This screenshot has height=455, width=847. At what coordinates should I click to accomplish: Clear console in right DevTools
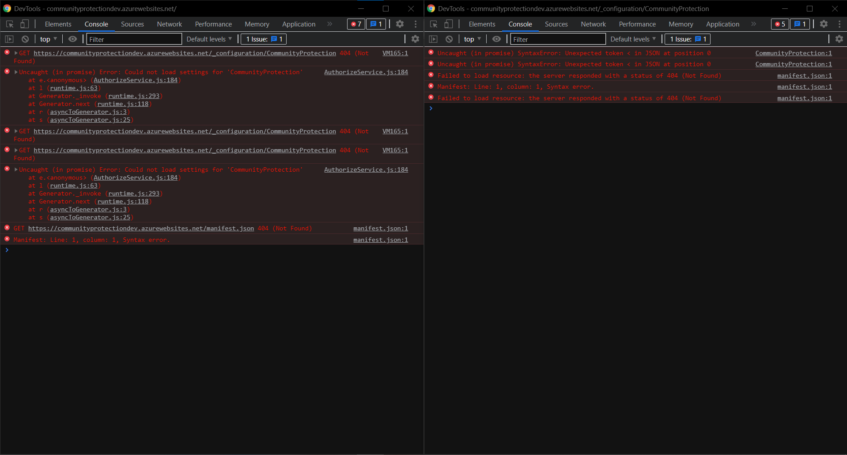[449, 39]
